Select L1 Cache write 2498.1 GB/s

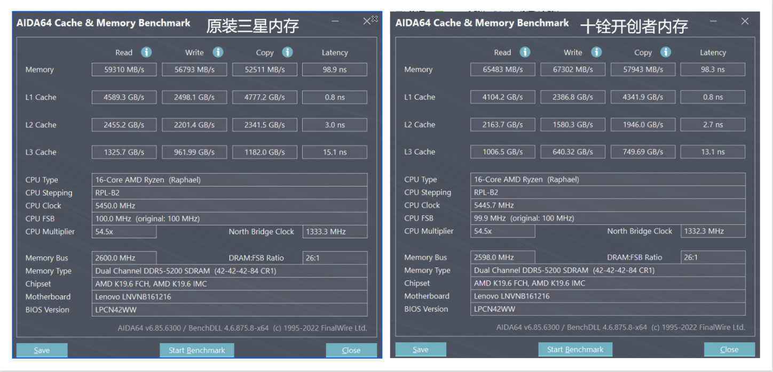(194, 97)
